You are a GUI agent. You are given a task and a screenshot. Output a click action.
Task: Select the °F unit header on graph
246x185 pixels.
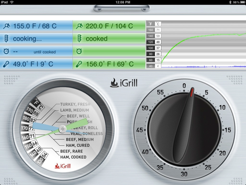coord(150,24)
